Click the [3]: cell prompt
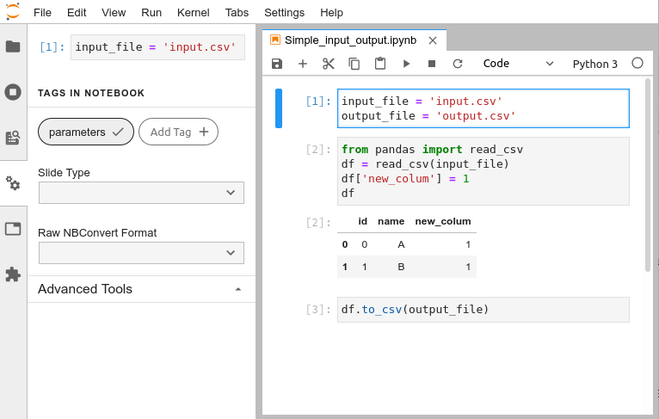 [x=318, y=310]
